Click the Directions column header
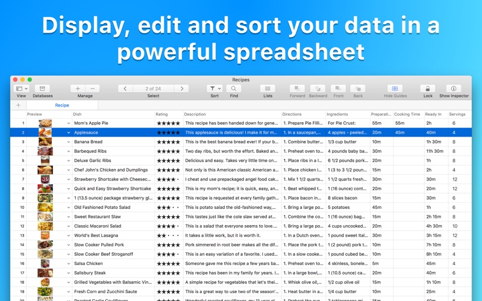This screenshot has height=301, width=482. pos(304,114)
